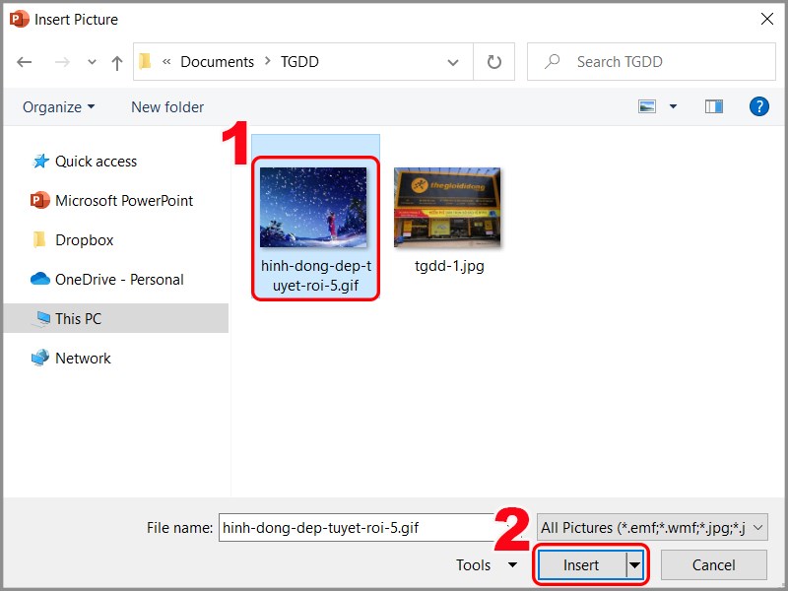Create a New folder
The width and height of the screenshot is (788, 591).
[166, 106]
